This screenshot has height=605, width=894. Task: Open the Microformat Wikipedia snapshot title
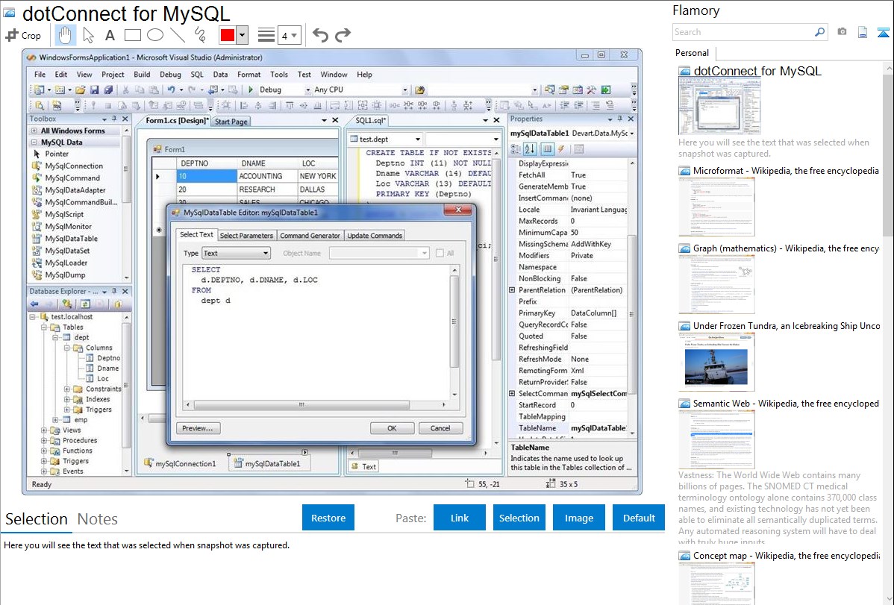(786, 171)
